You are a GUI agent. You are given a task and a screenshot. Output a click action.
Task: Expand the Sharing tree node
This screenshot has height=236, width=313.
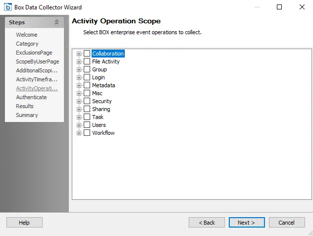click(79, 109)
